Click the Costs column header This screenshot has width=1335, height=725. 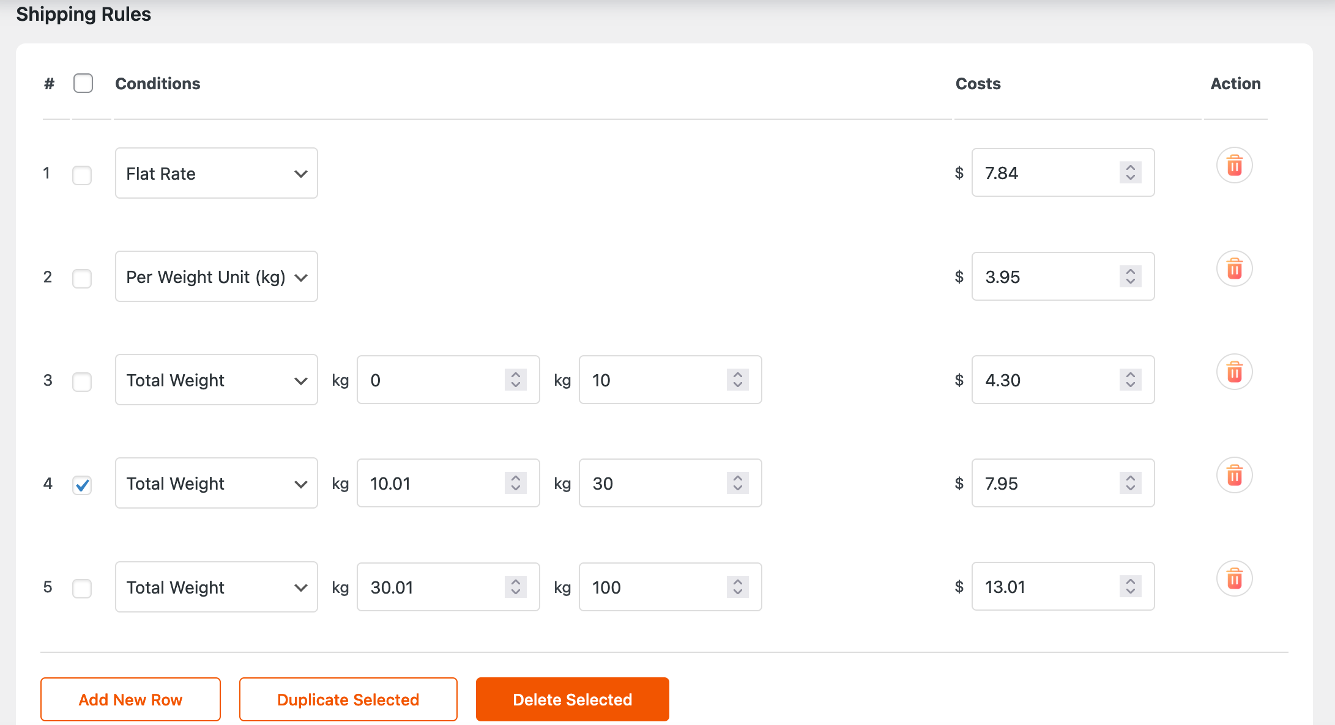click(x=978, y=84)
